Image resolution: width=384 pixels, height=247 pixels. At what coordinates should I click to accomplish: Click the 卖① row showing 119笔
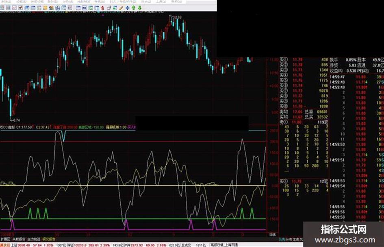[x=304, y=122]
